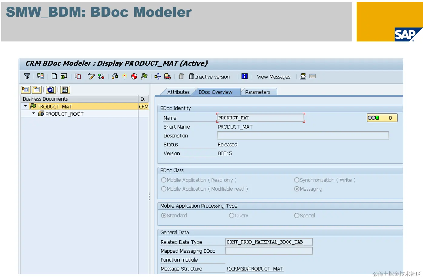Select Mobile Application (Read only) radio

(164, 180)
